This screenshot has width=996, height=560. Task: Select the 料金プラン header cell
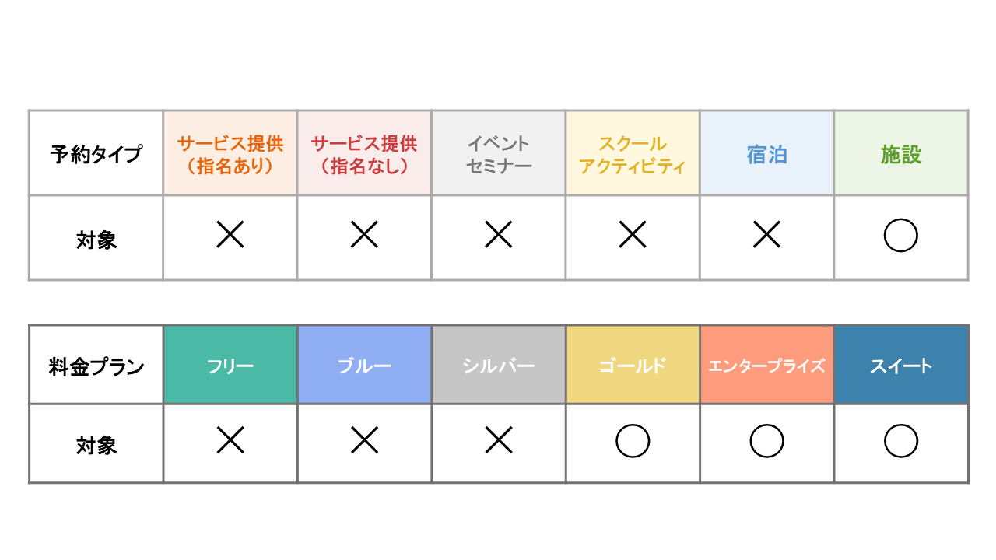pos(96,366)
